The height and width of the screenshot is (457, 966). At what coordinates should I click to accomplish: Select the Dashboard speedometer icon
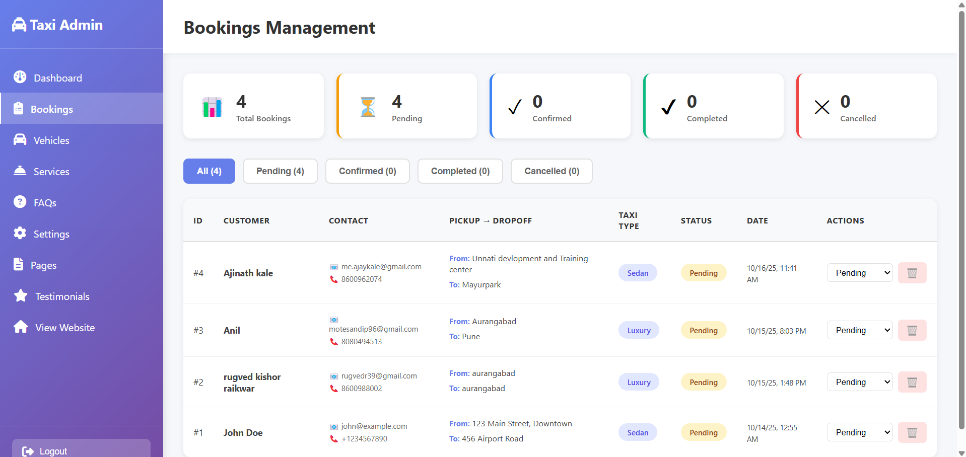(x=20, y=77)
